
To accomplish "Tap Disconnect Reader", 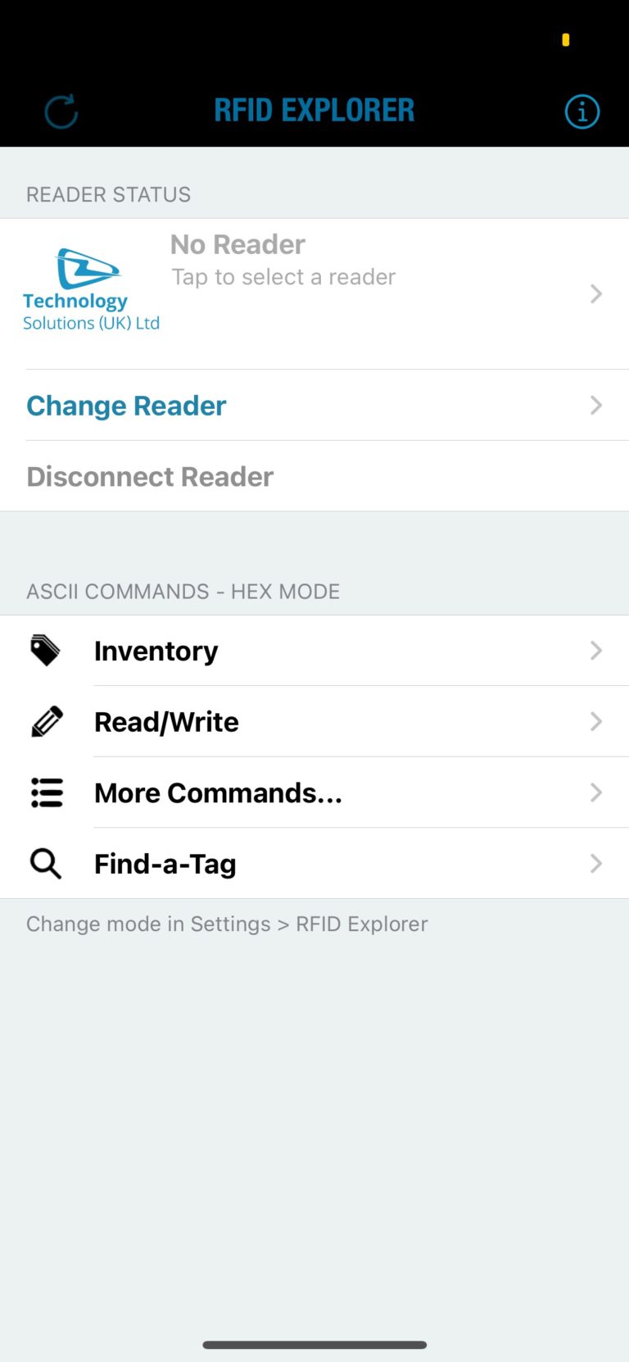I will tap(150, 476).
